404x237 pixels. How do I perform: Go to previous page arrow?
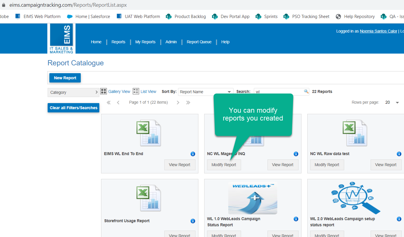(x=118, y=103)
